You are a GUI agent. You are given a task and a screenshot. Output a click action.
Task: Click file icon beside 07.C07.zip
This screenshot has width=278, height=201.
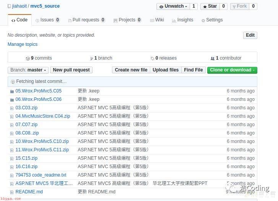point(12,125)
